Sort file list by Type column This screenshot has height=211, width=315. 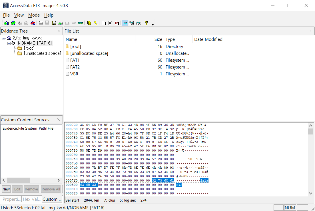coord(178,39)
